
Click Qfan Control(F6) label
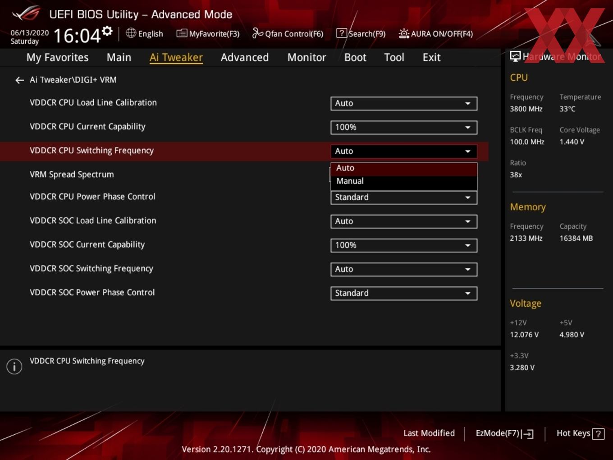294,34
